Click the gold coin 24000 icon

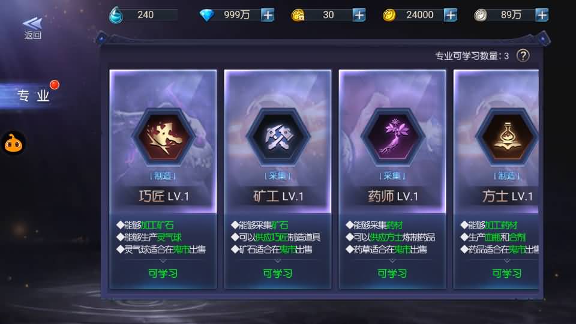[389, 15]
